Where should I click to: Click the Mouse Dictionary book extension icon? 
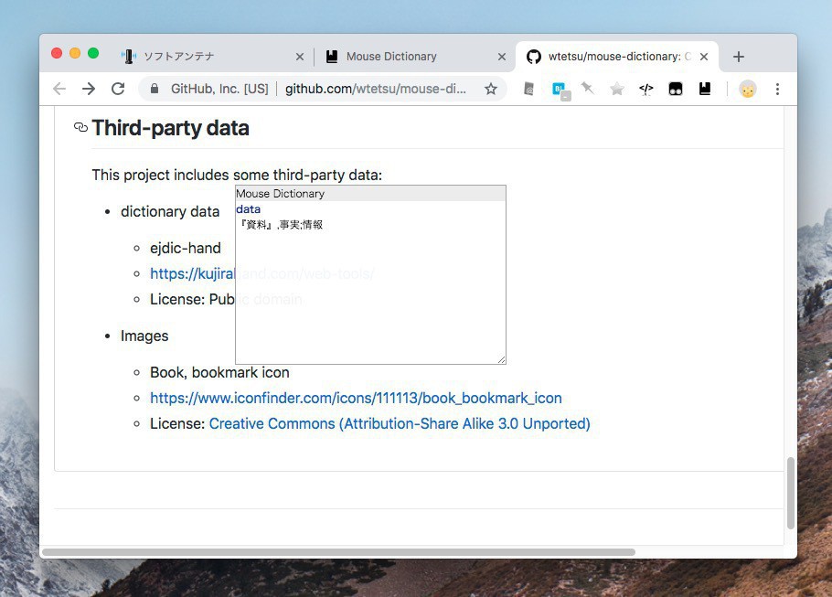pyautogui.click(x=705, y=89)
